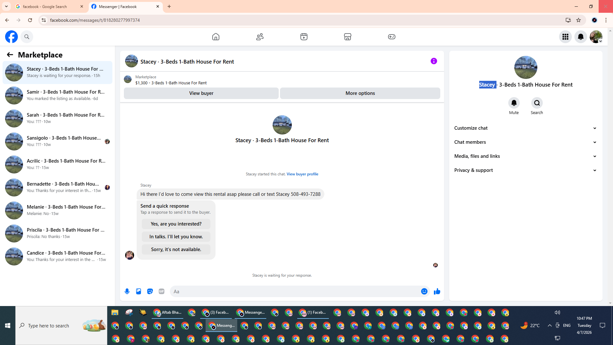The image size is (613, 345).
Task: Click the Windows taskbar search box
Action: 61,326
